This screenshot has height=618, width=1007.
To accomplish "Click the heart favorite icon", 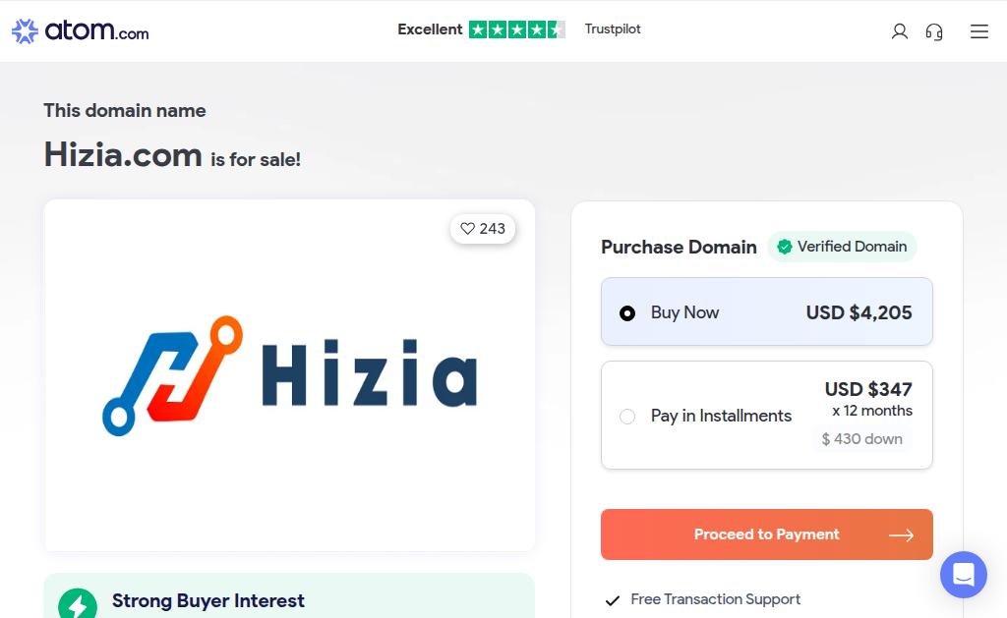I will click(x=467, y=229).
